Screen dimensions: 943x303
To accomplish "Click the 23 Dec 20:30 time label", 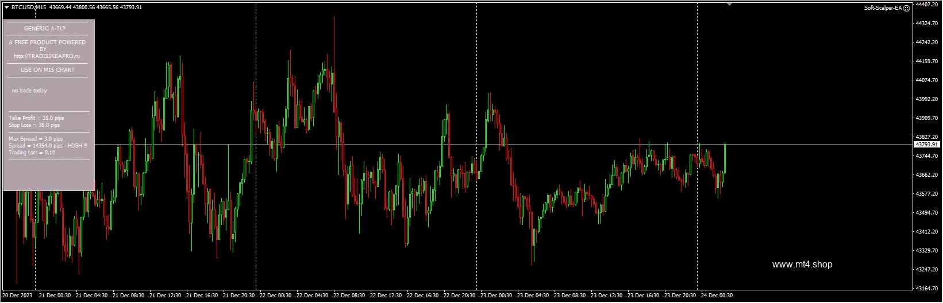I will click(680, 296).
